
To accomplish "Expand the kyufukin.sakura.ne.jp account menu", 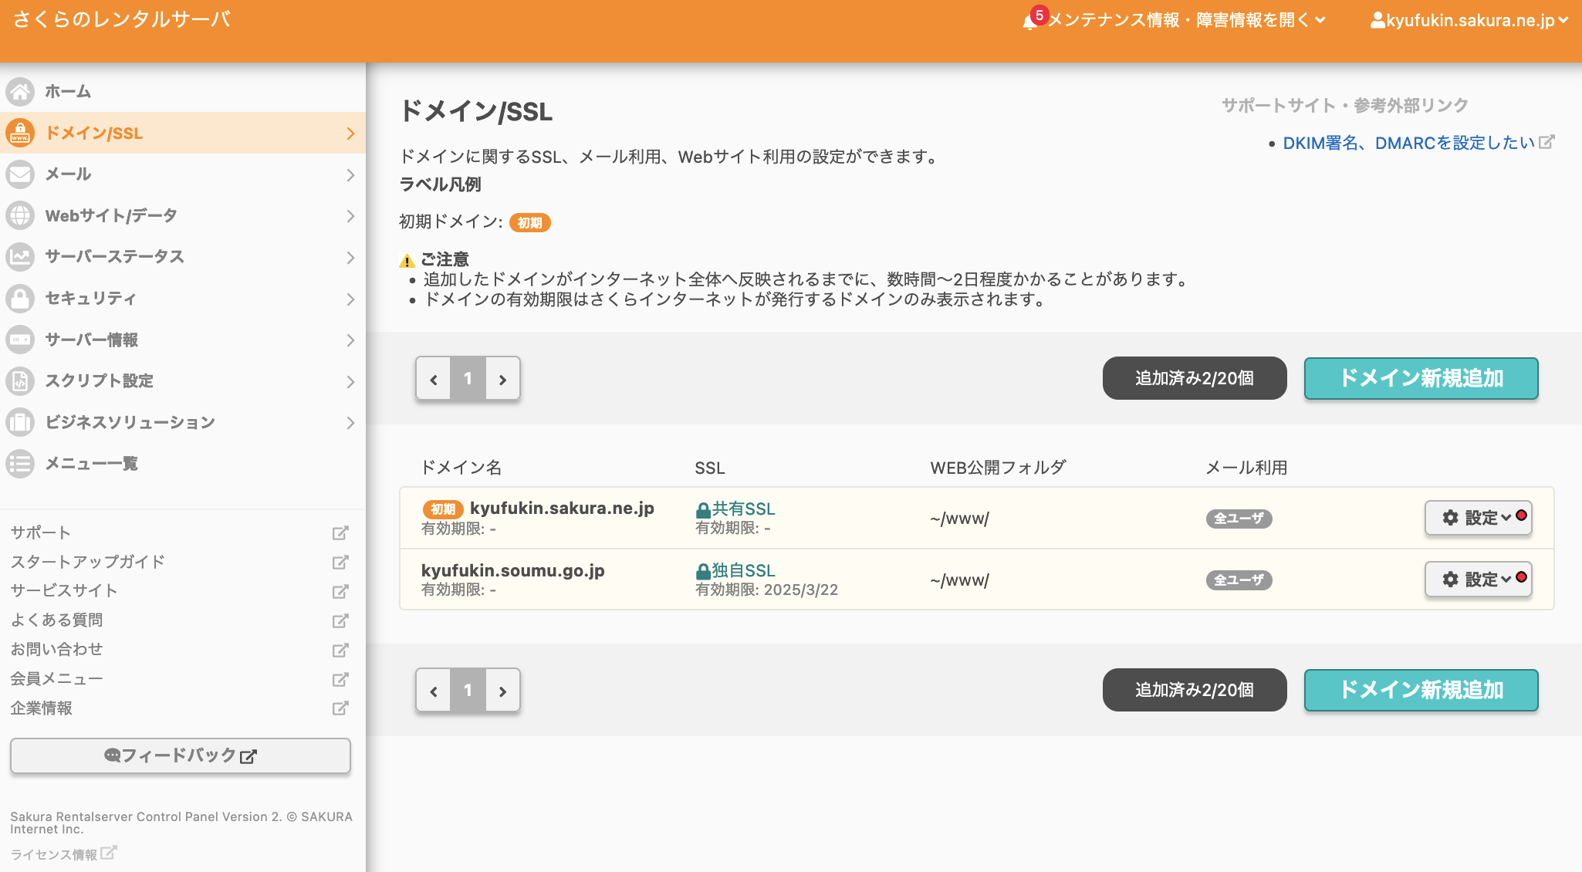I will tap(1469, 21).
